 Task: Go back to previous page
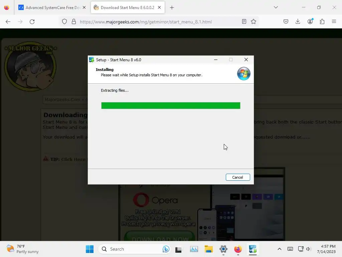(8, 22)
